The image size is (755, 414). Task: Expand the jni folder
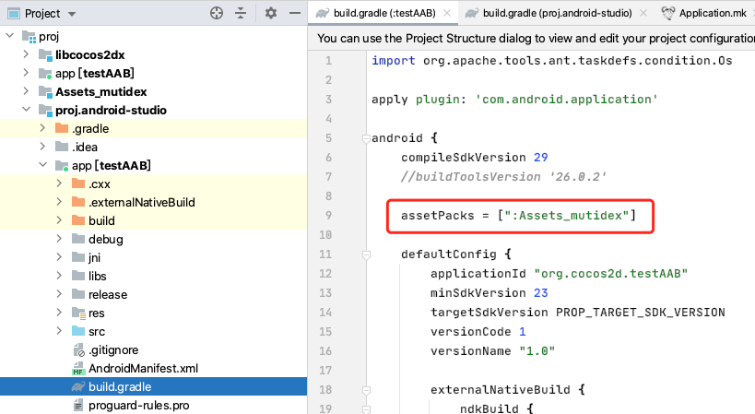click(x=59, y=257)
